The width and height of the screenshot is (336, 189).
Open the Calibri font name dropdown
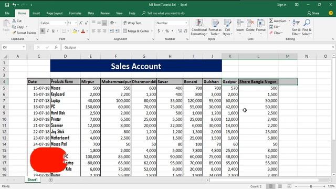65,23
